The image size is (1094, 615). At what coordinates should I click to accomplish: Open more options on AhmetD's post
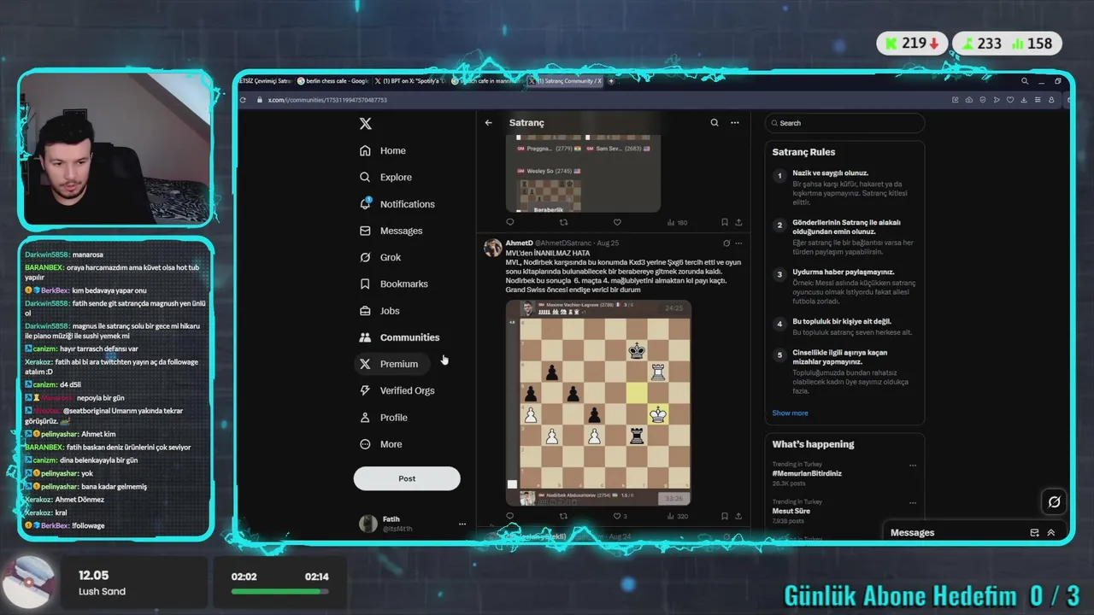pyautogui.click(x=739, y=243)
